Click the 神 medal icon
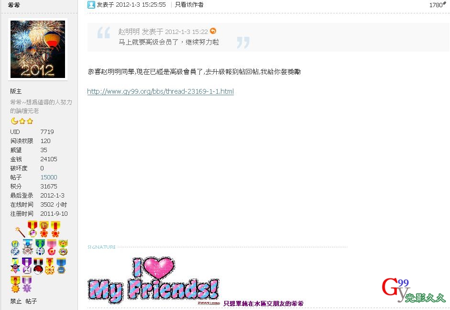Viewport: 450px width, 310px height. tap(40, 247)
